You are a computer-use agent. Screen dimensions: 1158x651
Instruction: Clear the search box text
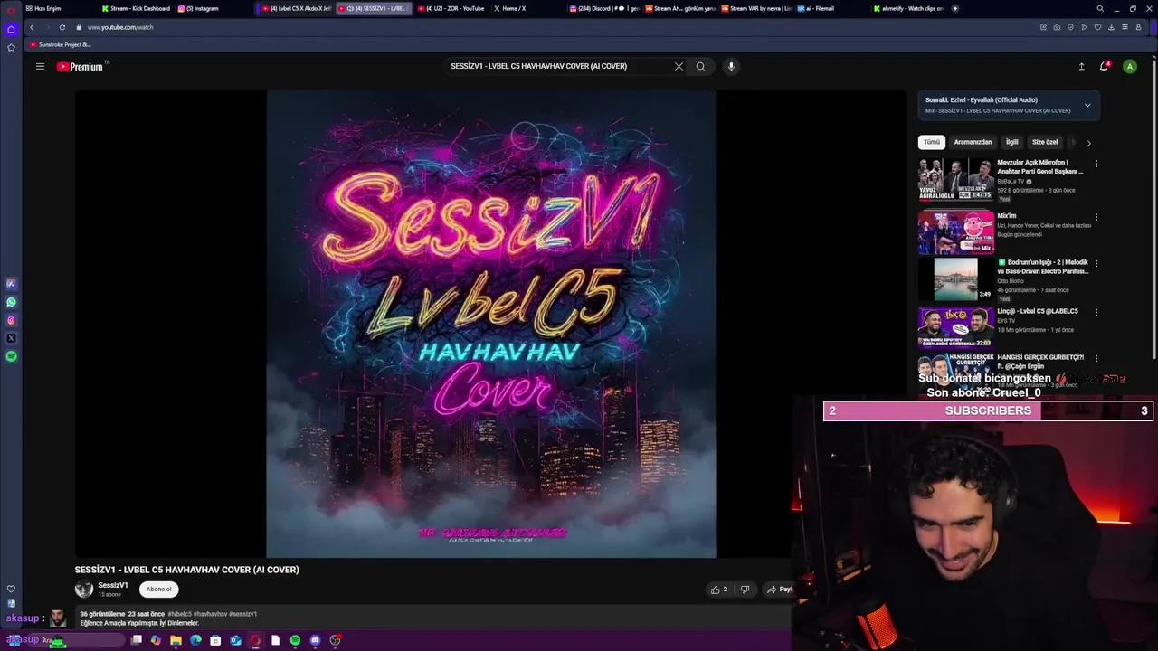pyautogui.click(x=679, y=66)
